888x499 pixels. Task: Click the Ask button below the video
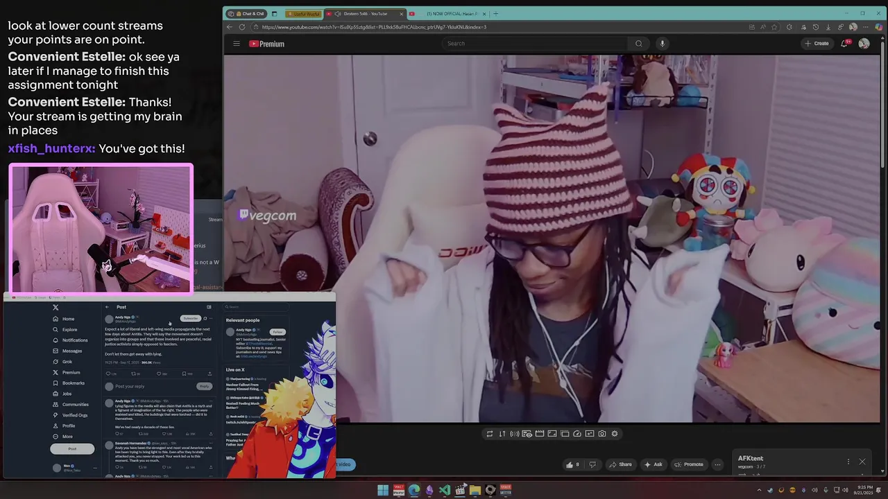pyautogui.click(x=654, y=465)
